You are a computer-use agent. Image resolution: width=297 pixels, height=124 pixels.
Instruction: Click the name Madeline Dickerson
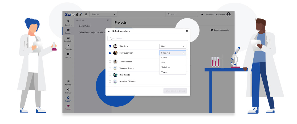tap(128, 81)
